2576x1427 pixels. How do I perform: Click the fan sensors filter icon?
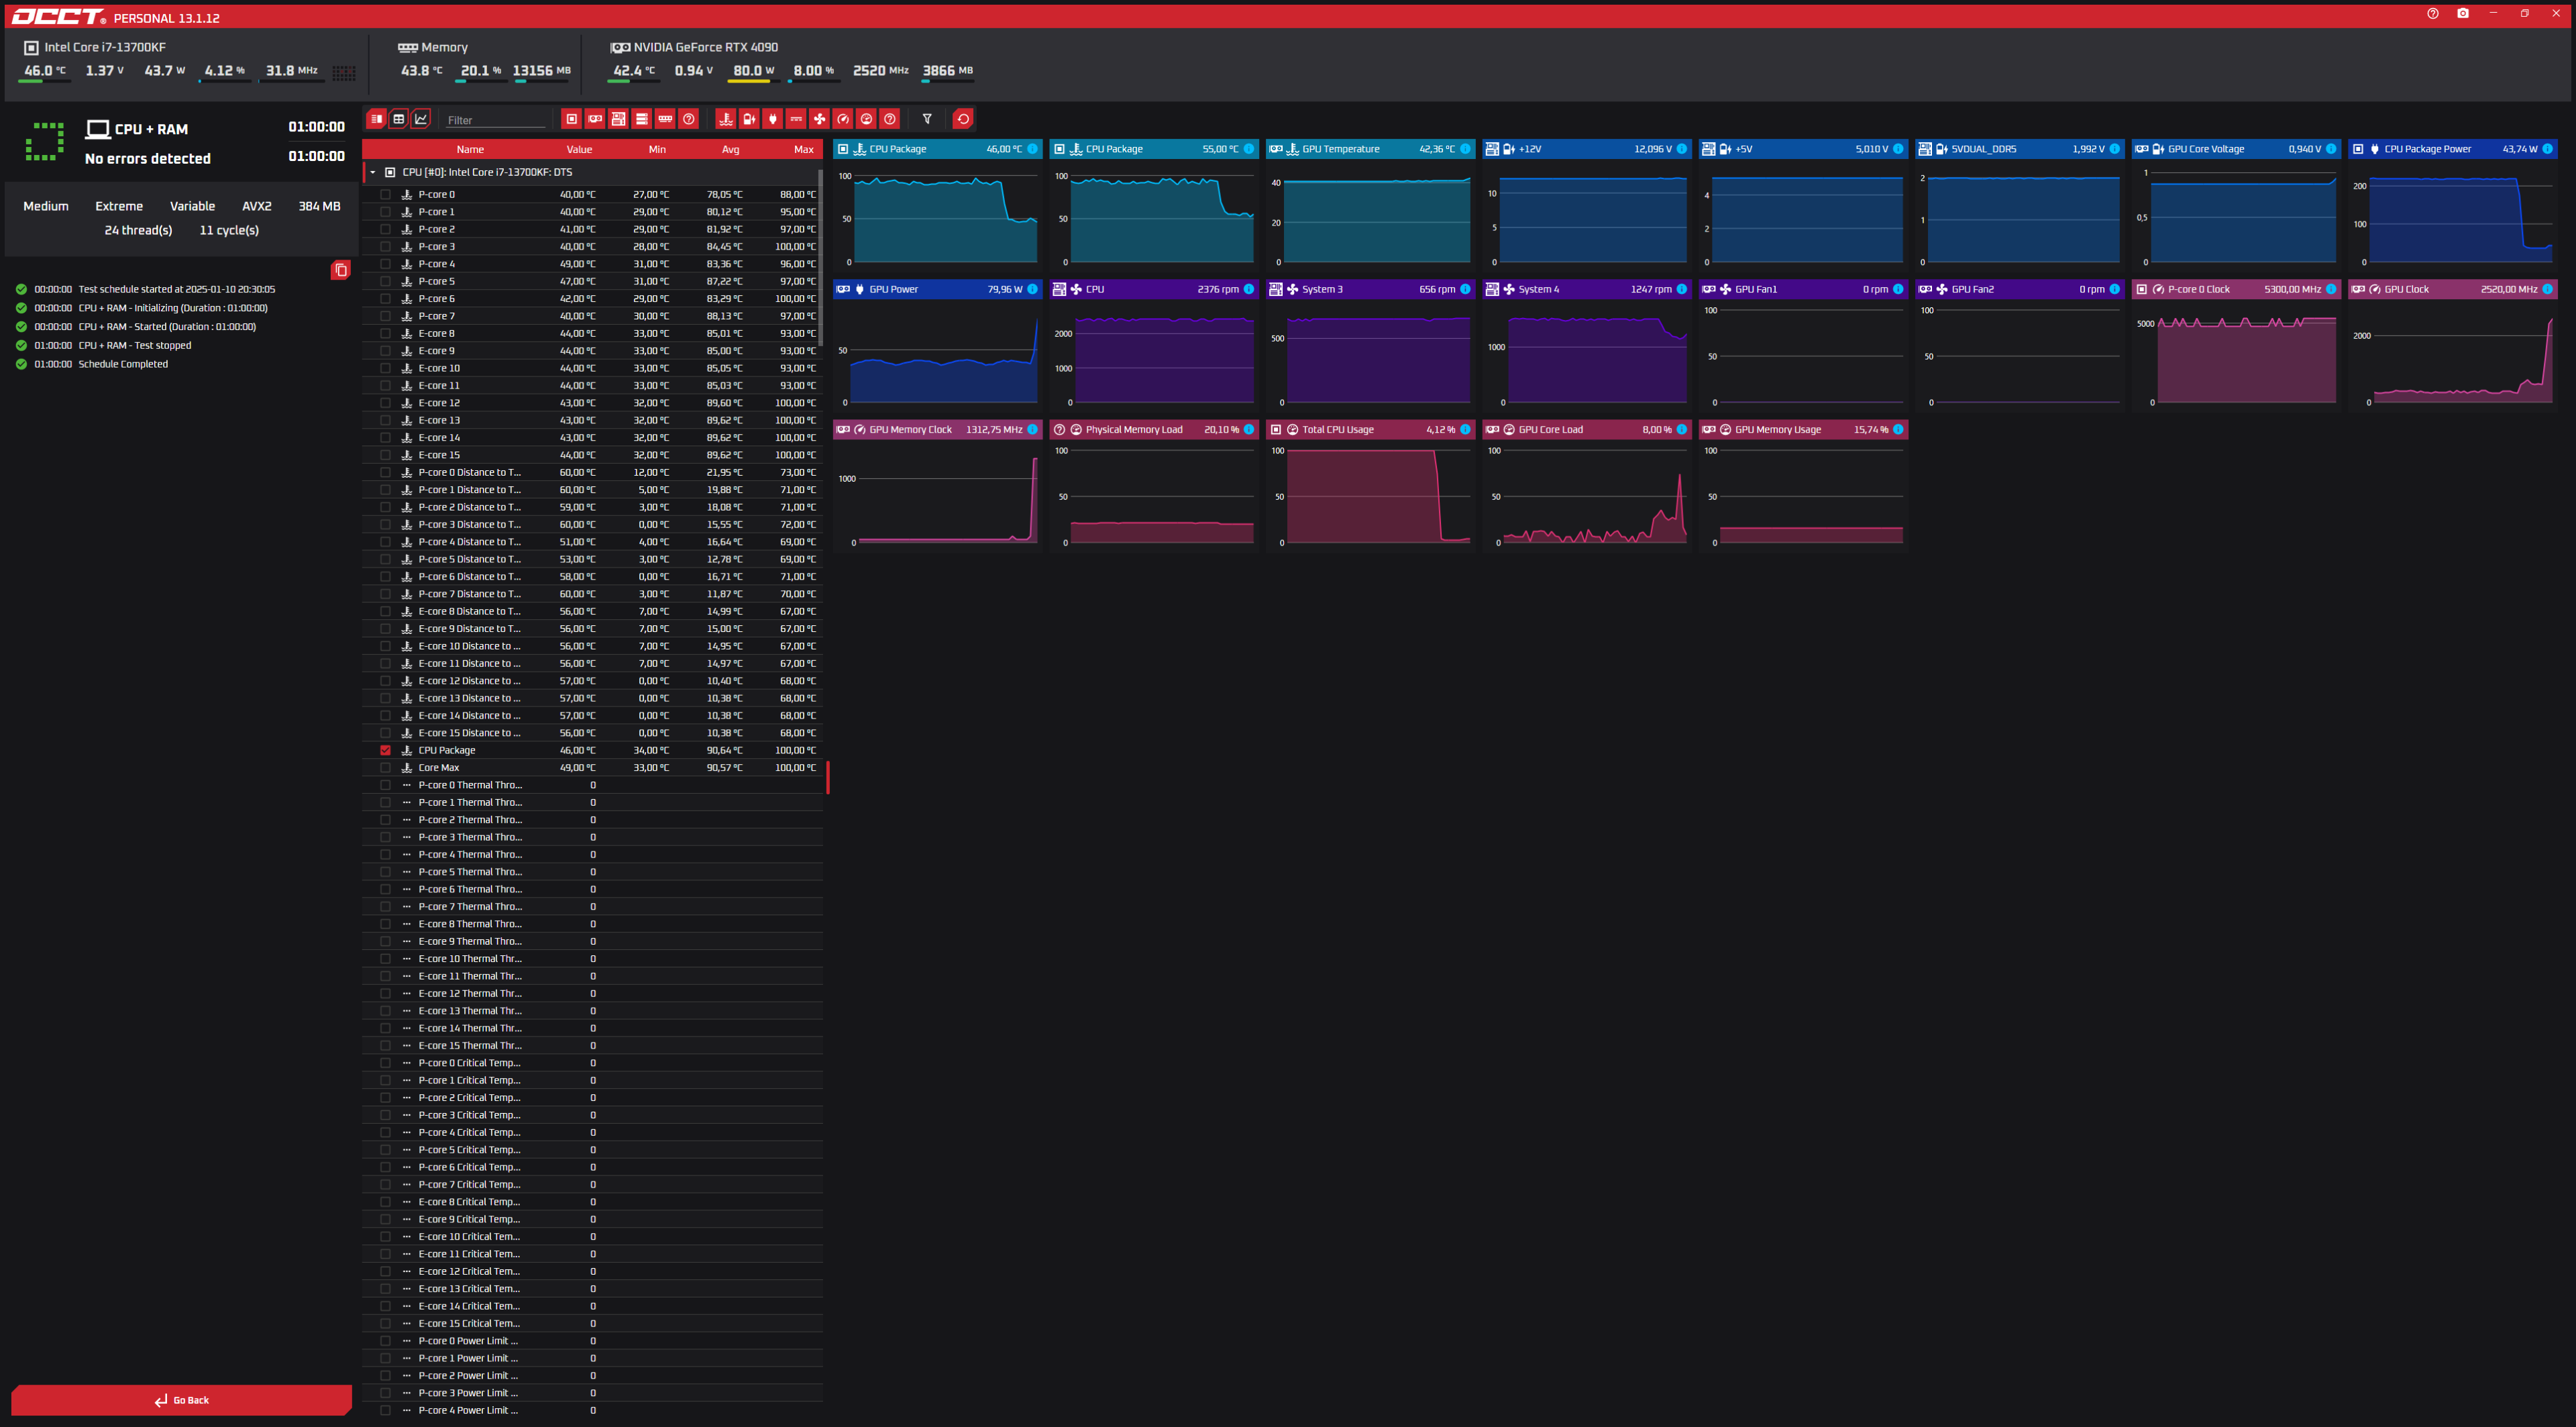(819, 119)
